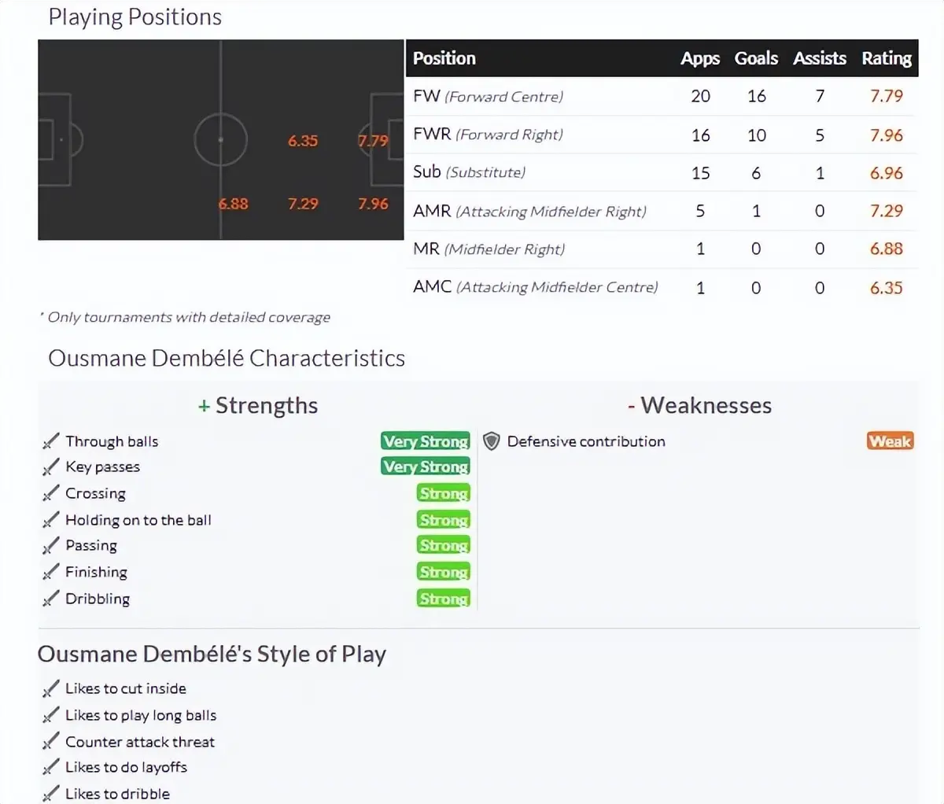Viewport: 944px width, 804px height.
Task: Click the Very Strong badge for Through balls
Action: pos(426,441)
